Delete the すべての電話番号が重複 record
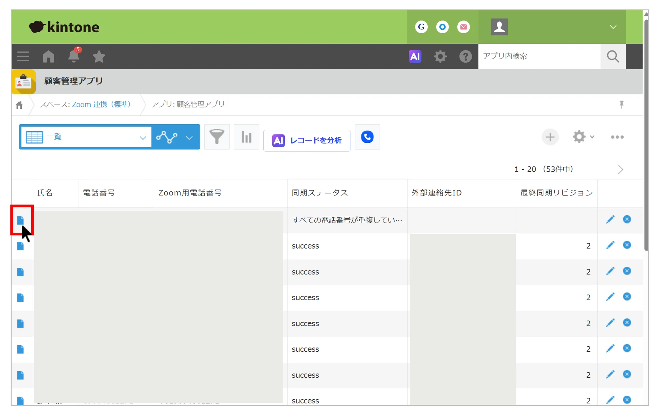Viewport: 659px width, 418px height. (x=627, y=219)
